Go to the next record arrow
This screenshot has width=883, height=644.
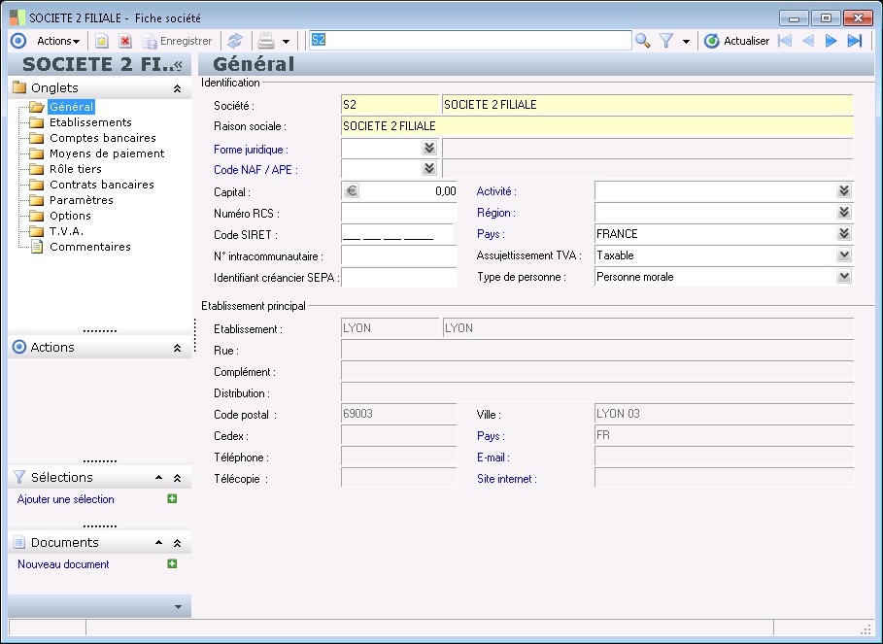[832, 41]
